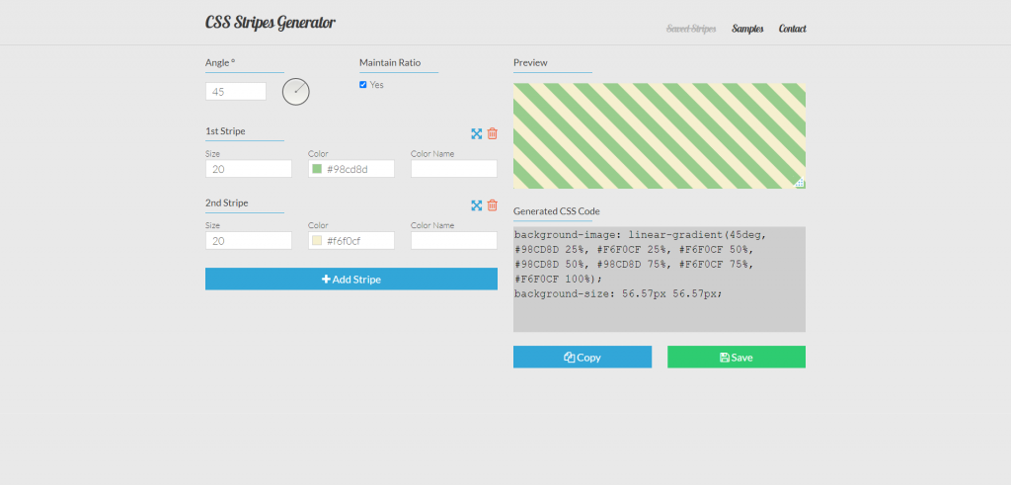This screenshot has width=1011, height=485.
Task: Copy the generated CSS code
Action: [x=582, y=357]
